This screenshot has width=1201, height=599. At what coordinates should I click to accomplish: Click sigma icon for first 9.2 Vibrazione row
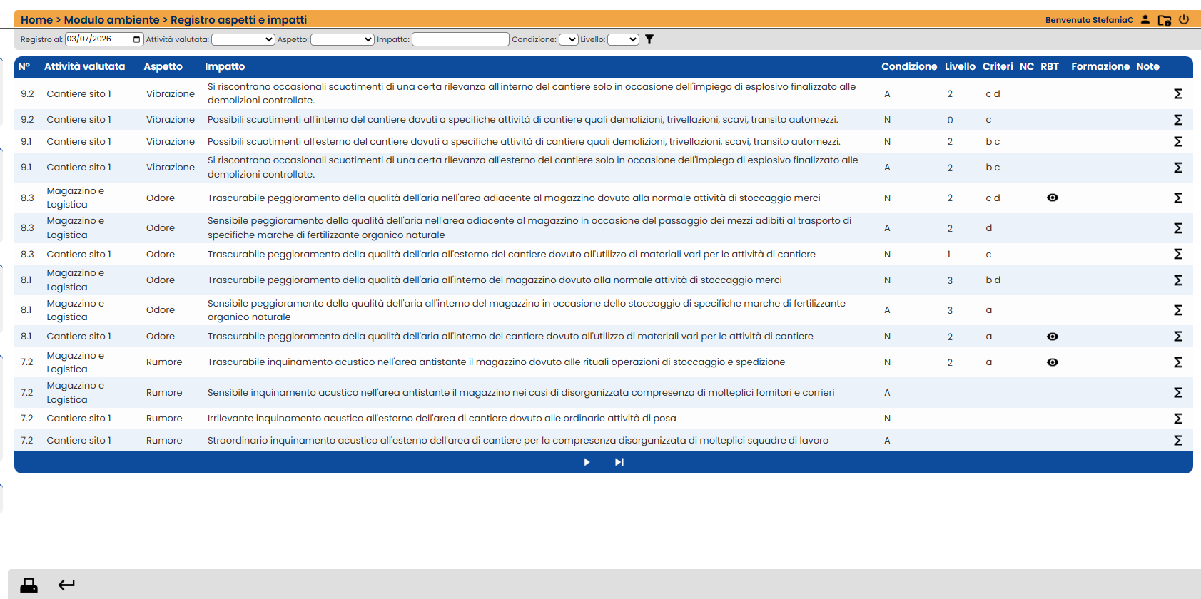point(1178,93)
